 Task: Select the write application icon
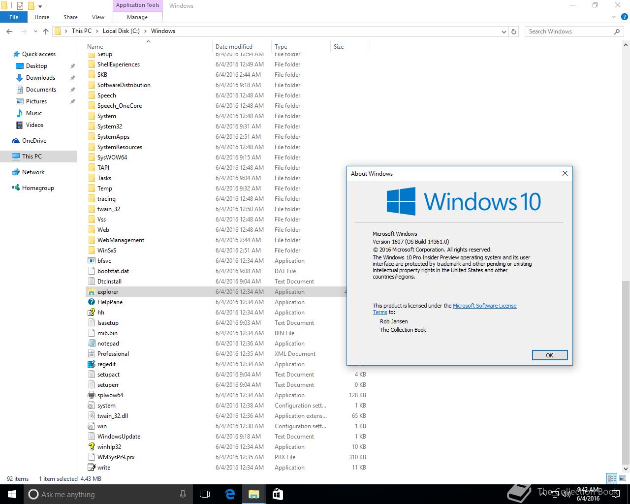coord(91,468)
